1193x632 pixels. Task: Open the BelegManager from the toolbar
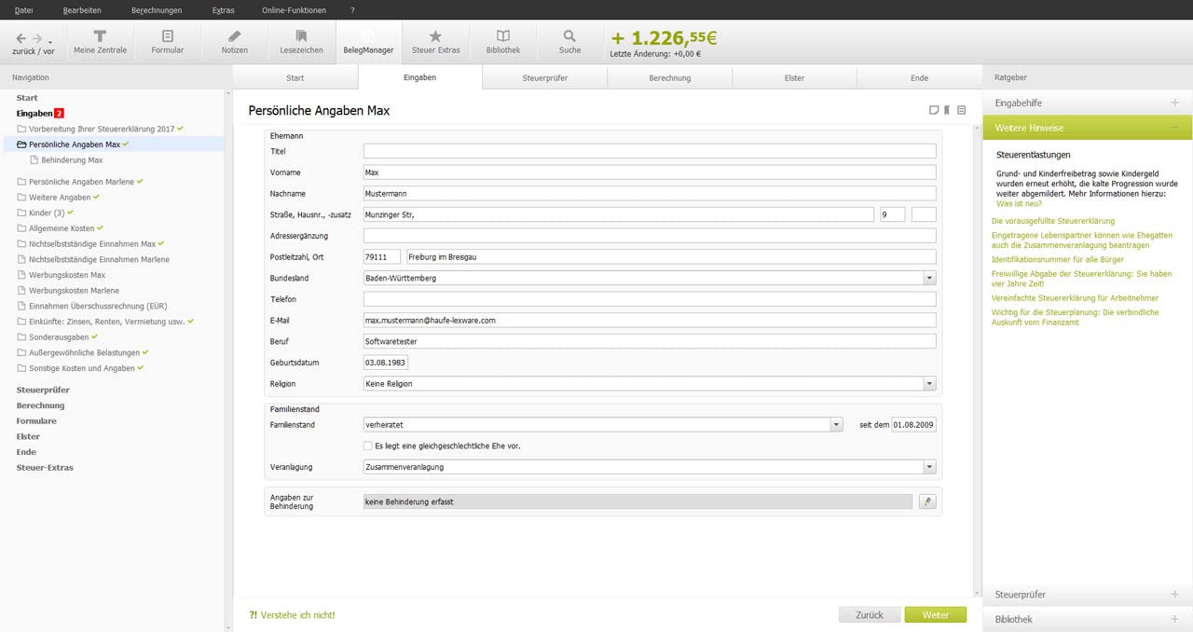pyautogui.click(x=368, y=41)
